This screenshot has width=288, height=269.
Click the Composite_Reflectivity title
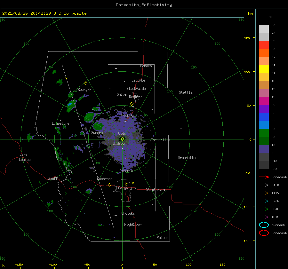coord(144,5)
